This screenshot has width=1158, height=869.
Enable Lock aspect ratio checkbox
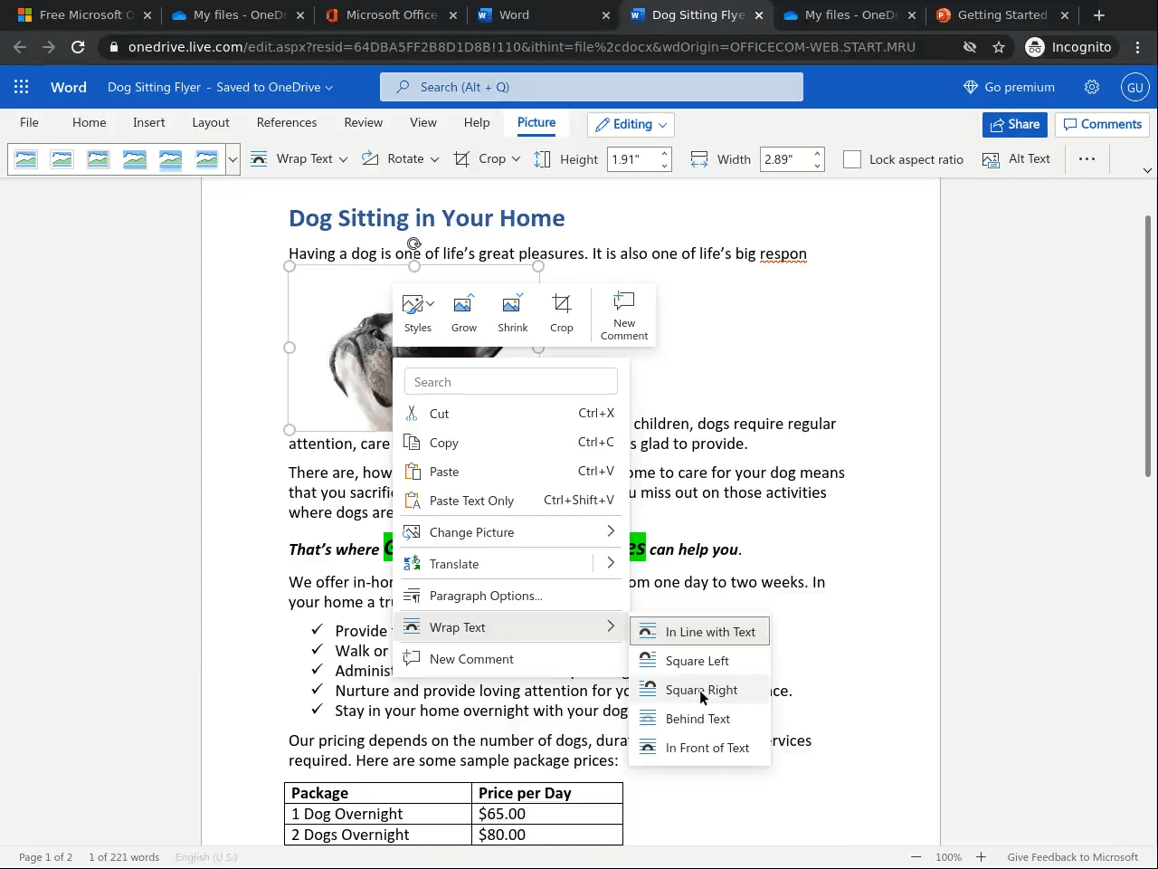pyautogui.click(x=851, y=158)
